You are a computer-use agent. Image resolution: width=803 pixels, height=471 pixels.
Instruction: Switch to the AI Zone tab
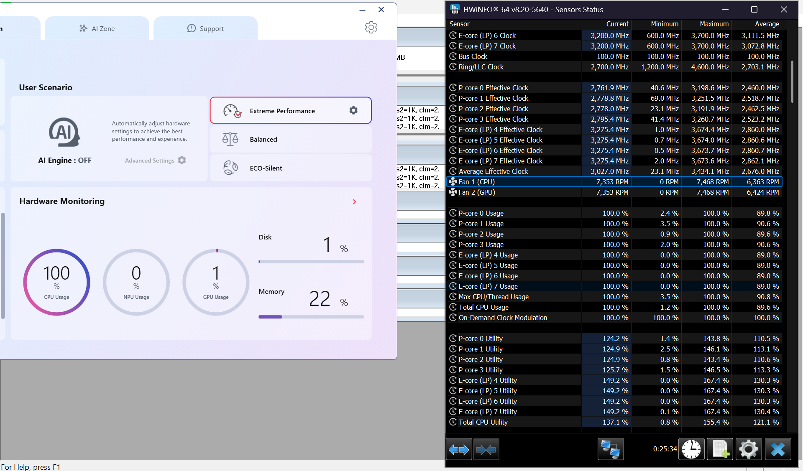[97, 28]
